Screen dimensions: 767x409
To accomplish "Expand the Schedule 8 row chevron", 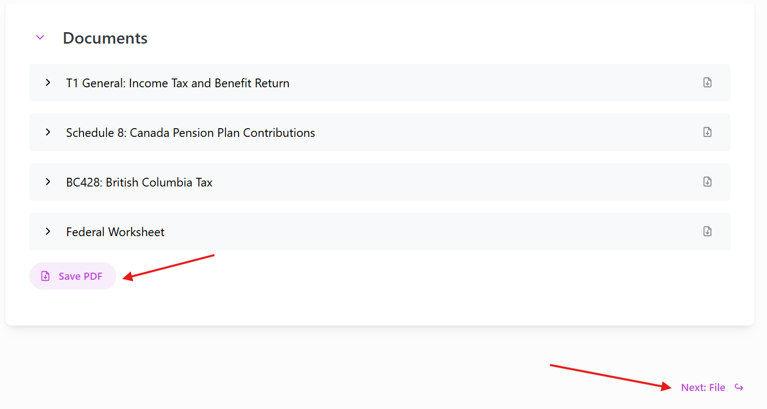I will click(x=48, y=132).
